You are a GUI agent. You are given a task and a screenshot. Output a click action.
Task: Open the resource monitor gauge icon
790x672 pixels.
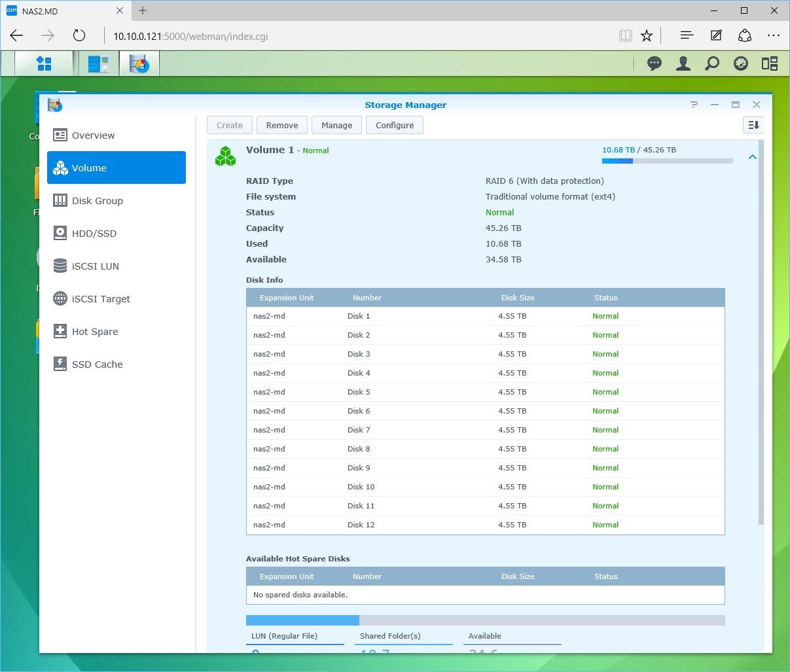(741, 63)
